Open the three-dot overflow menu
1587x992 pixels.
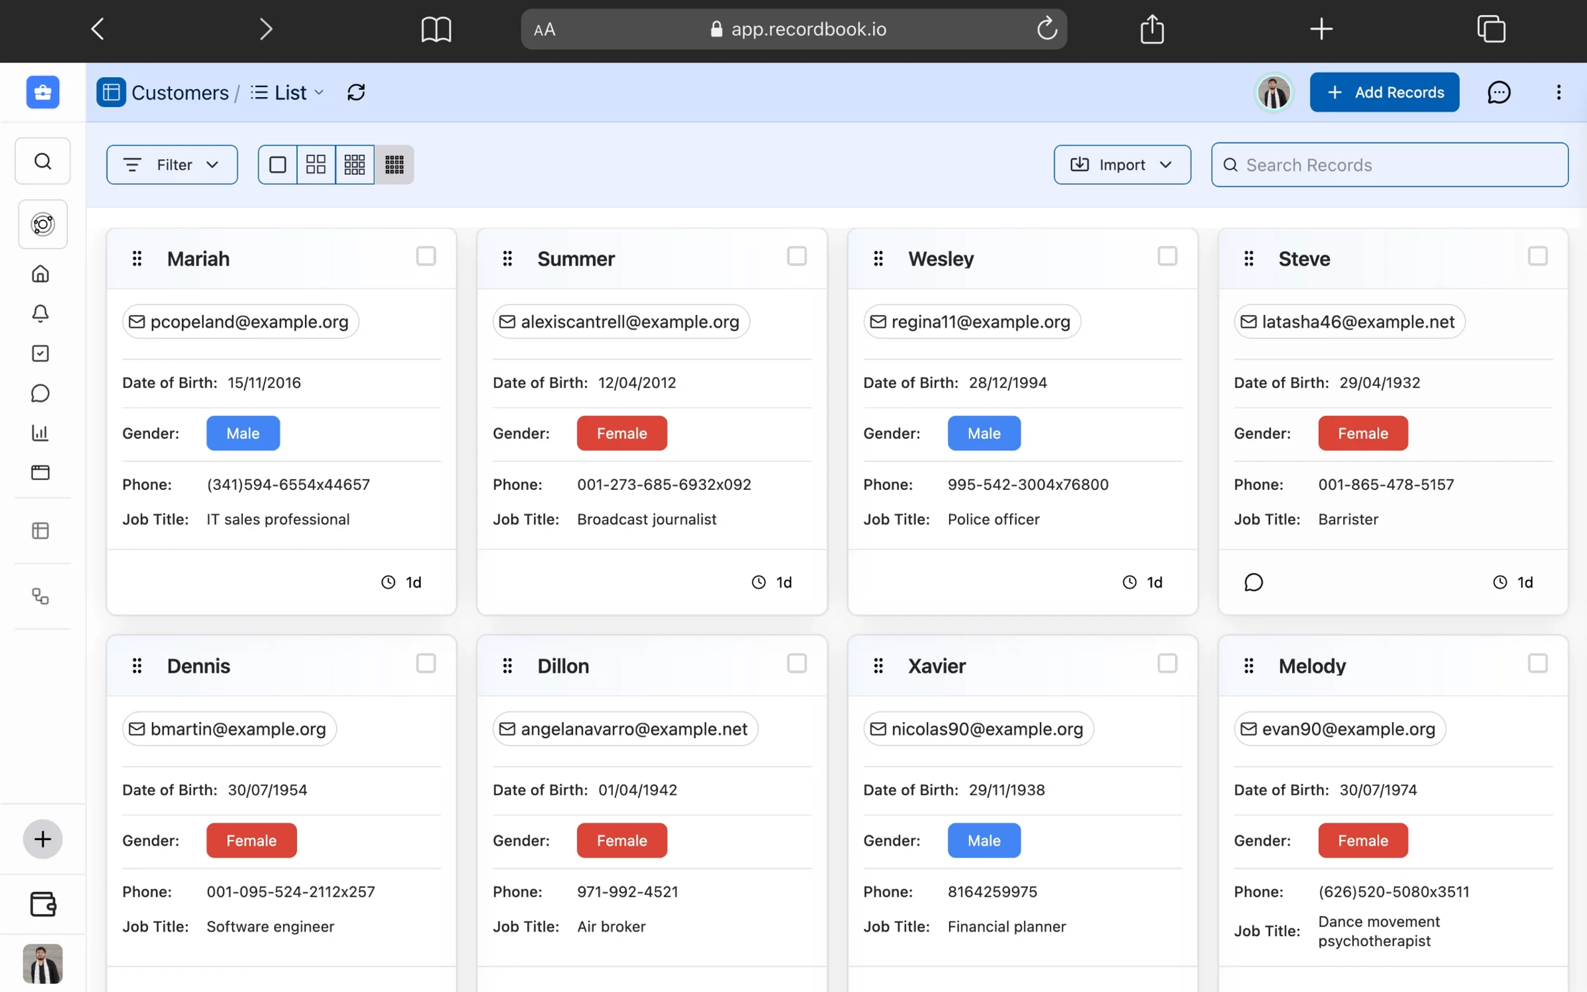(x=1558, y=92)
